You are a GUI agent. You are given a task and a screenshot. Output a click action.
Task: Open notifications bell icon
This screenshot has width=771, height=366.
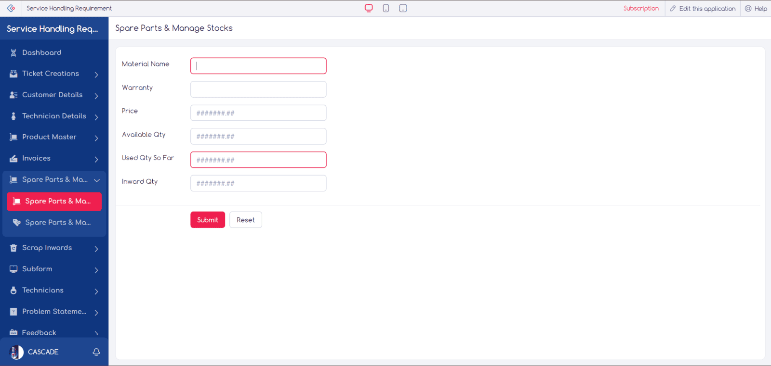click(x=96, y=352)
